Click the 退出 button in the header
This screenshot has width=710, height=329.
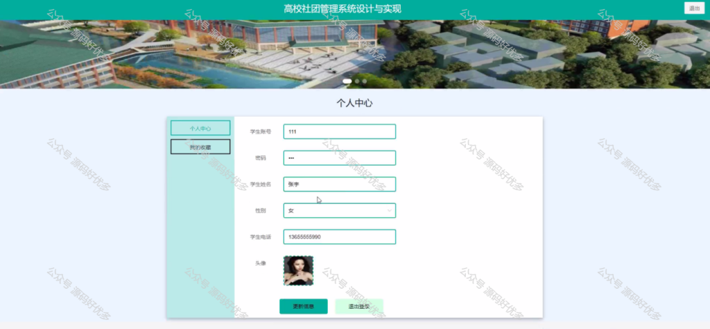click(x=694, y=8)
